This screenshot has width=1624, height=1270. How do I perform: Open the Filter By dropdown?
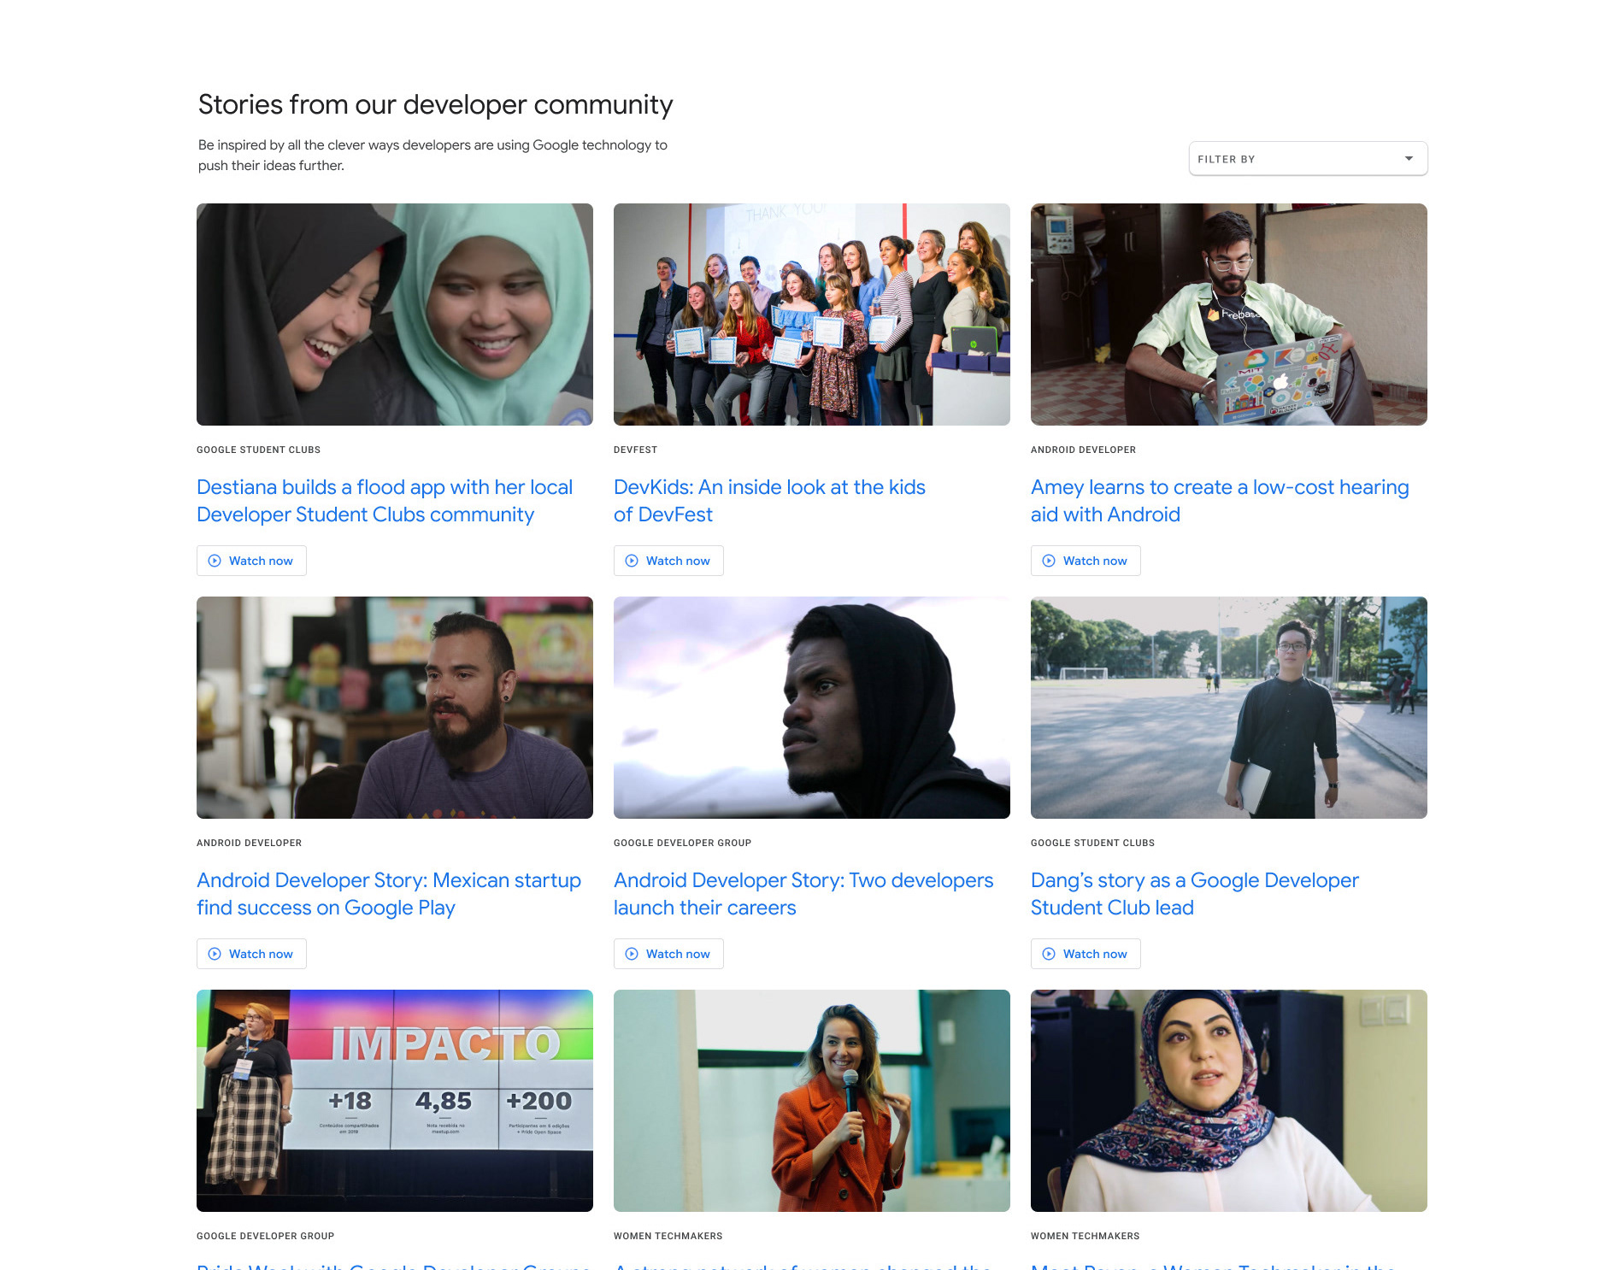pyautogui.click(x=1308, y=159)
